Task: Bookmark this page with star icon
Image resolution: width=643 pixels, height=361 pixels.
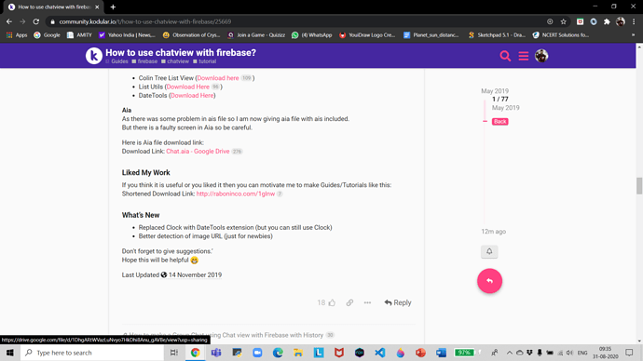Action: [x=564, y=21]
